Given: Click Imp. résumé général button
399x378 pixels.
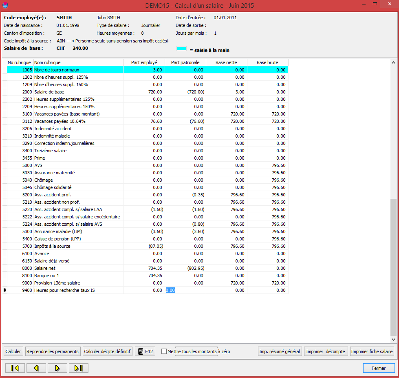Looking at the screenshot, I should (280, 351).
